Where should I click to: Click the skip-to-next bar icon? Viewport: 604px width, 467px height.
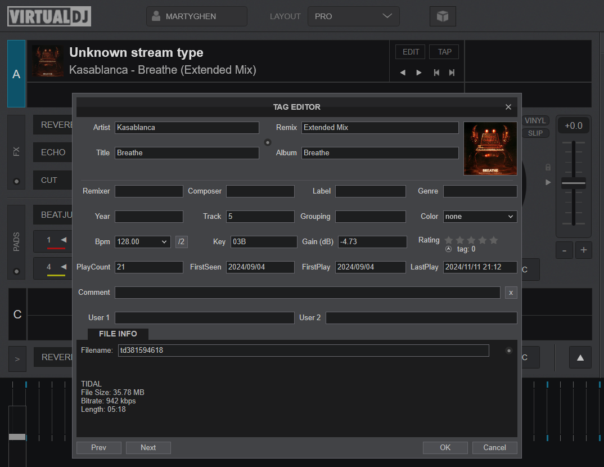[x=452, y=73]
